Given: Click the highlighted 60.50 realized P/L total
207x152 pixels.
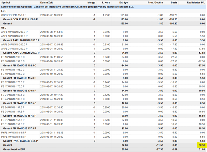Looking at the screenshot, I should [x=202, y=145].
